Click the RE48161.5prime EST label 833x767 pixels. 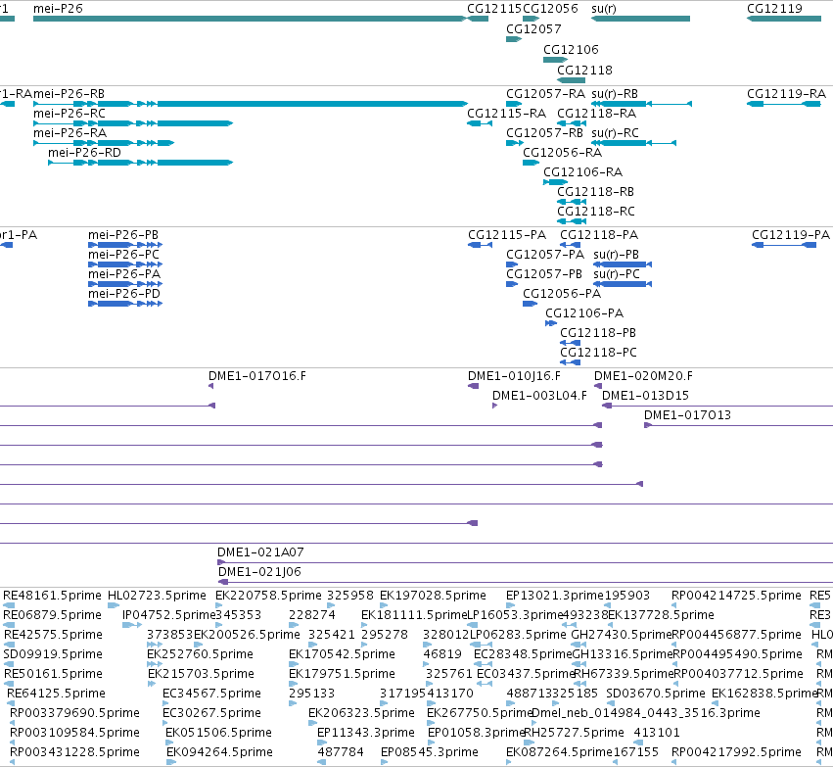coord(52,595)
